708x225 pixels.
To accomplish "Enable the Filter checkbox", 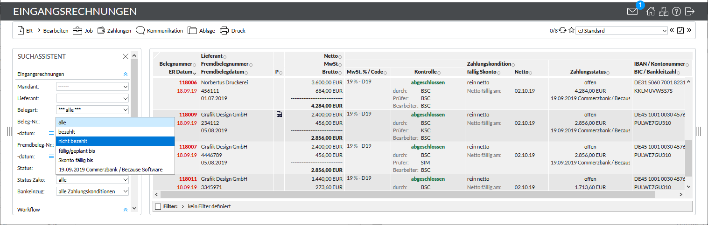I will point(158,206).
